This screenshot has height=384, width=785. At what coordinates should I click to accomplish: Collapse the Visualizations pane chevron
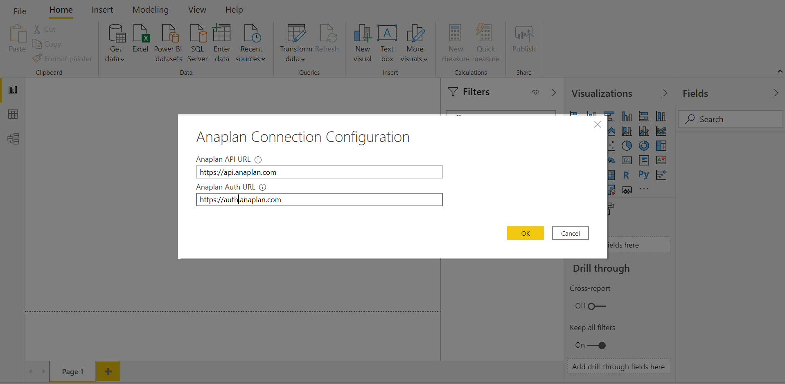pyautogui.click(x=665, y=93)
